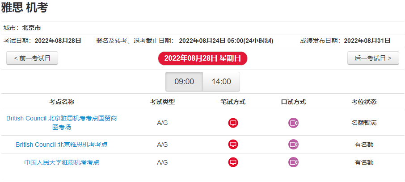Click video speaking icon for 国贸商圈考场
Image resolution: width=405 pixels, height=182 pixels.
293,123
